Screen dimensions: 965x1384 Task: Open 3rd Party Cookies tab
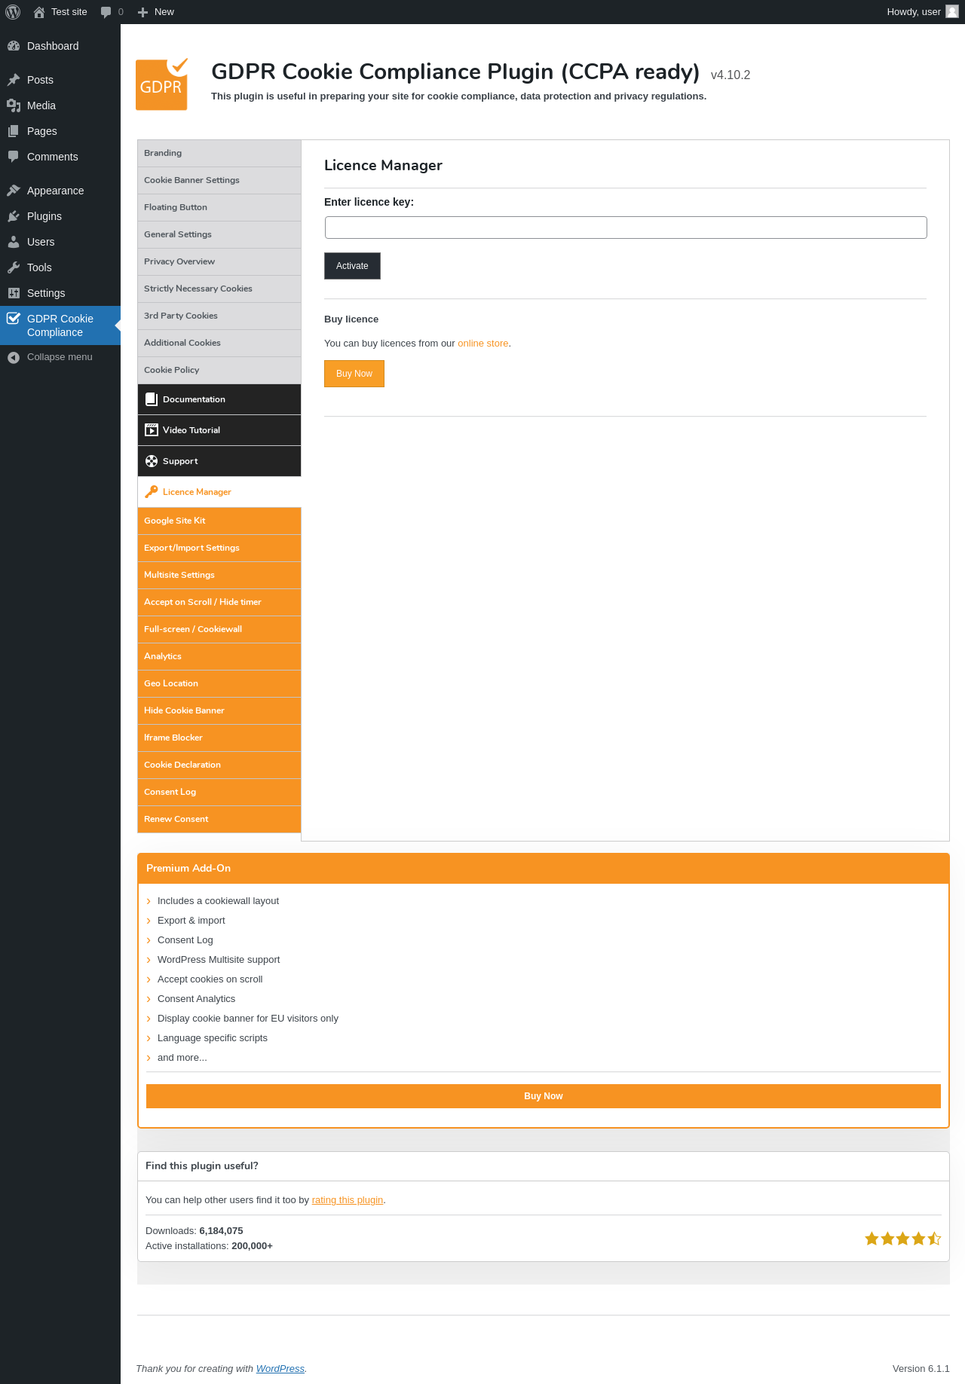(219, 316)
